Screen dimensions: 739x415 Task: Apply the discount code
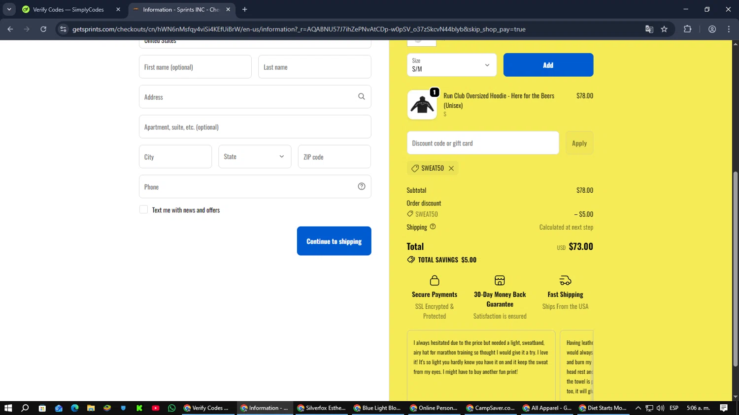579,143
